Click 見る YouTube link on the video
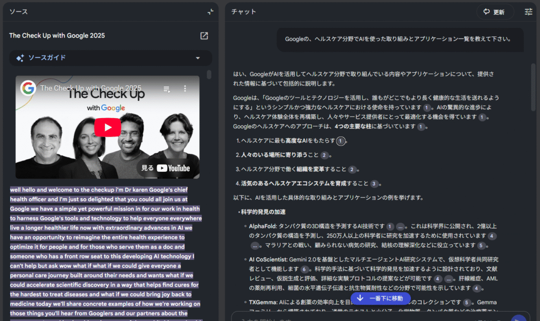Viewport: 540px width, 321px height. coord(166,168)
